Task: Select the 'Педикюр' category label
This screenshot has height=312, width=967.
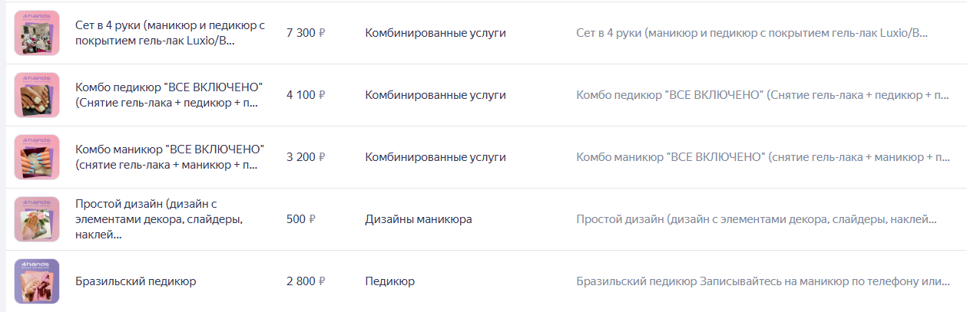Action: (390, 281)
